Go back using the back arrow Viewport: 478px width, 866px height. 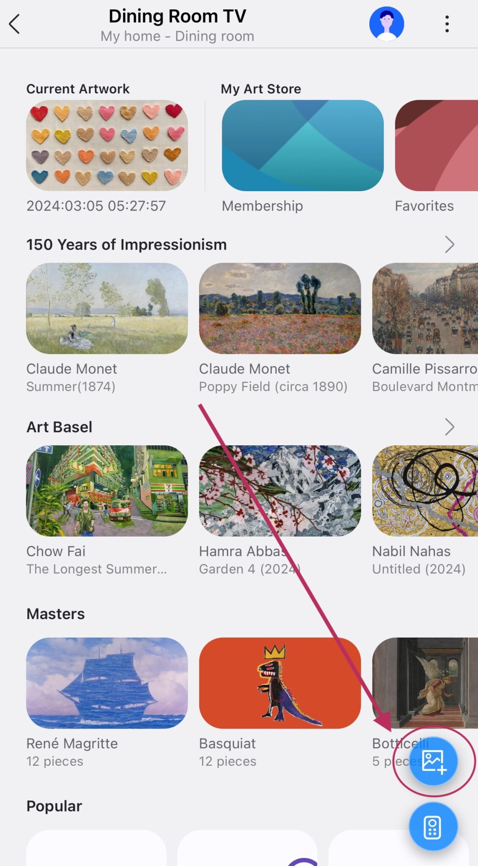(x=15, y=24)
